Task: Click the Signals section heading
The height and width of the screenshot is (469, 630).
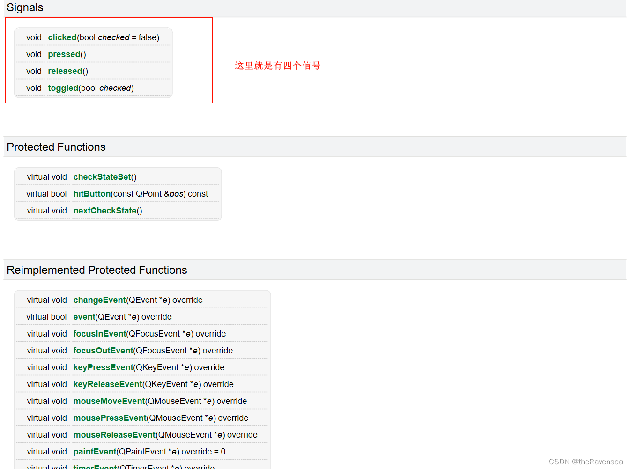Action: [25, 7]
